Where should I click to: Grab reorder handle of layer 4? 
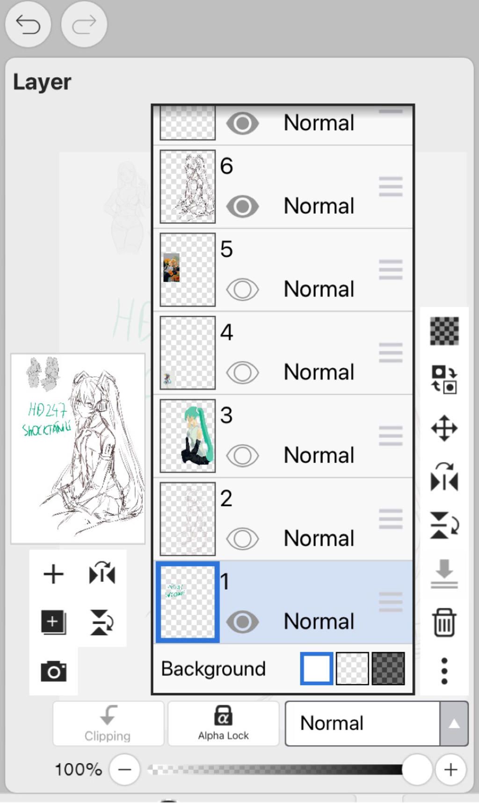tap(391, 353)
